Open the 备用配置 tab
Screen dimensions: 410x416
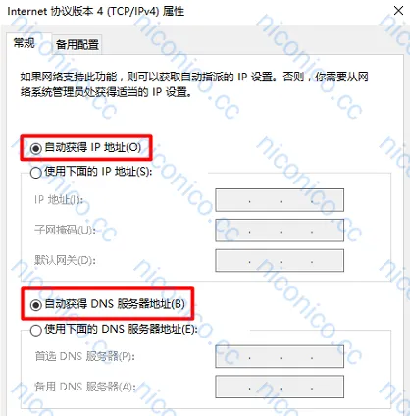(x=77, y=44)
